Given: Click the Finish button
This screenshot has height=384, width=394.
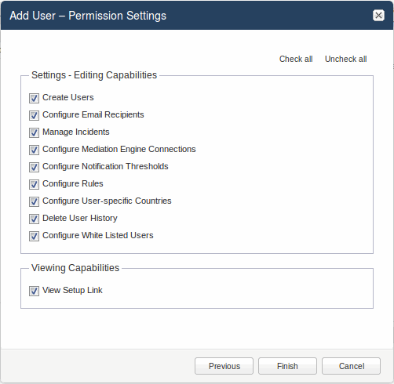Looking at the screenshot, I should pos(287,366).
